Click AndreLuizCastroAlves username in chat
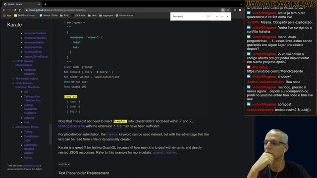Screen dimensions: 317x178 (265, 82)
